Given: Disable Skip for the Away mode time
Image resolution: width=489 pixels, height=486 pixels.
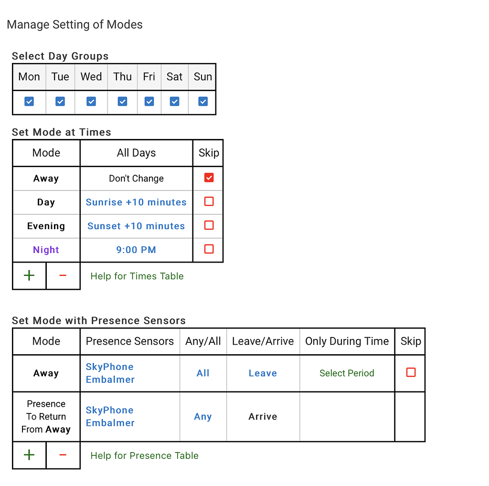Looking at the screenshot, I should [208, 177].
